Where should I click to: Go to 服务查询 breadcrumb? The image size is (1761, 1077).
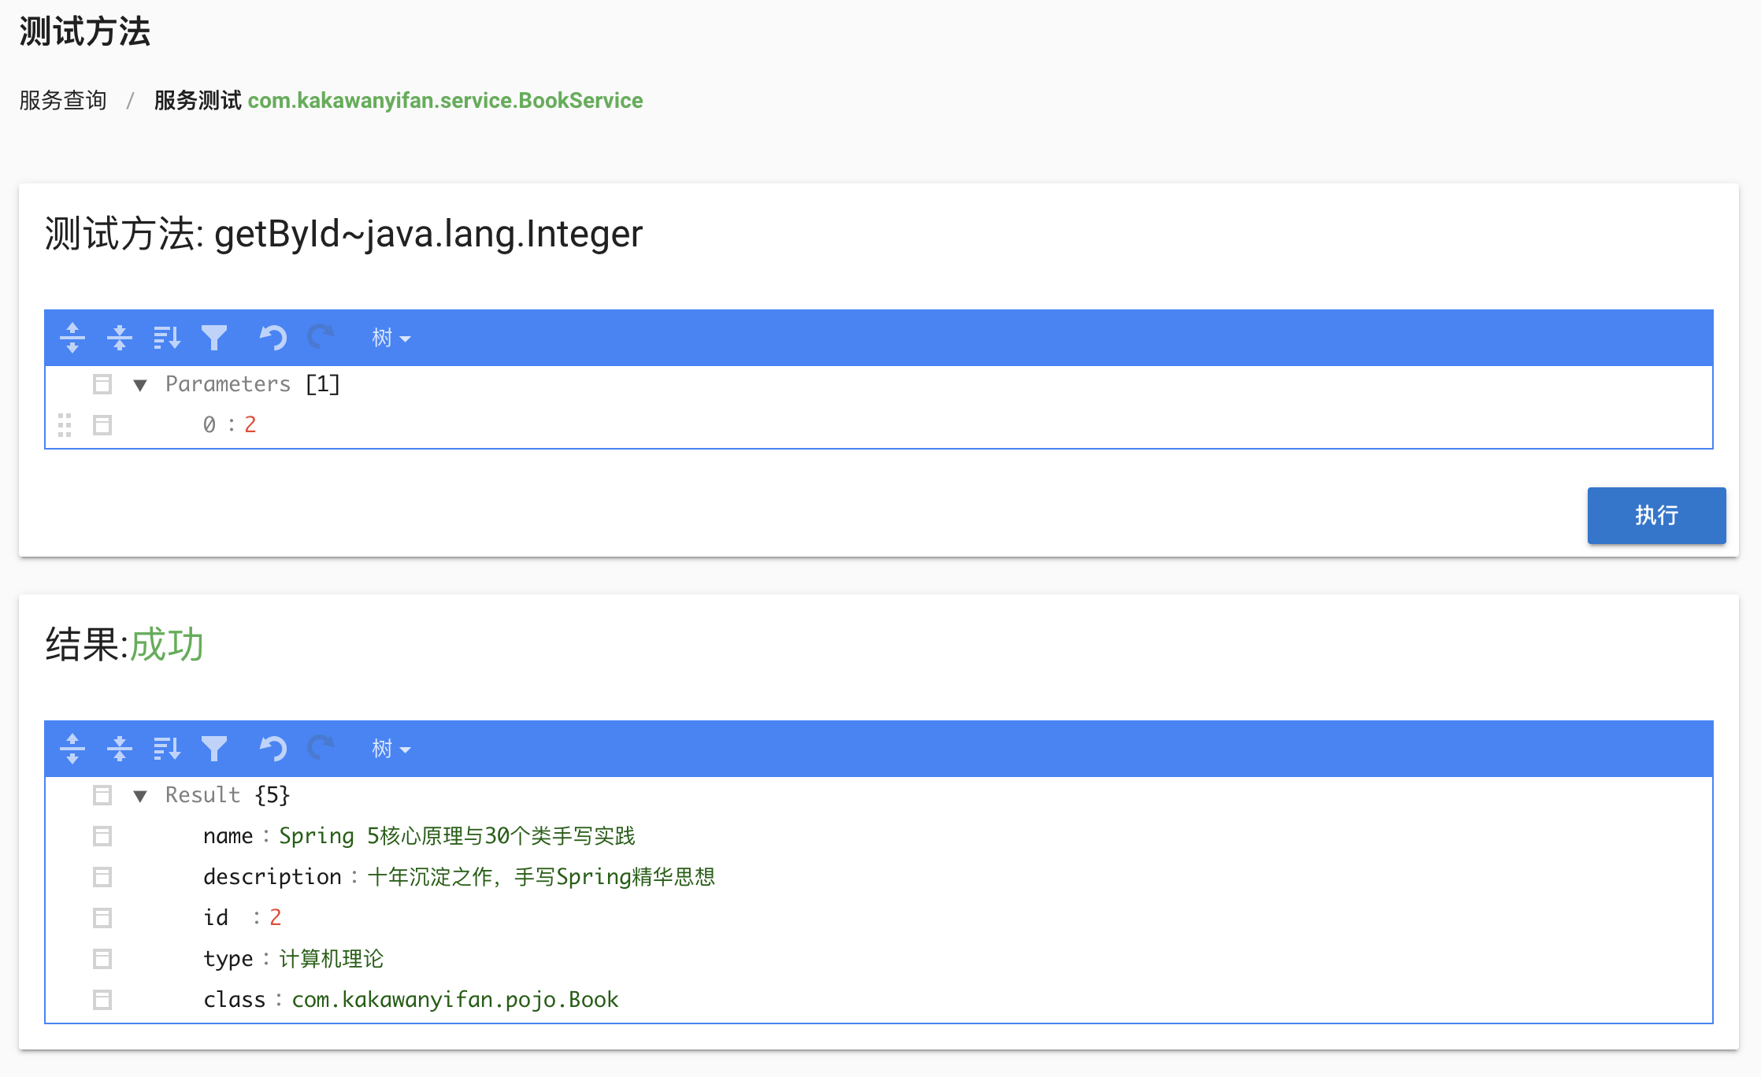[63, 101]
